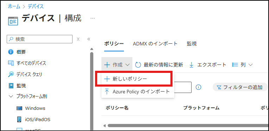Click the policy search box behind menu
Screen dimensions: 269x131
183,87
